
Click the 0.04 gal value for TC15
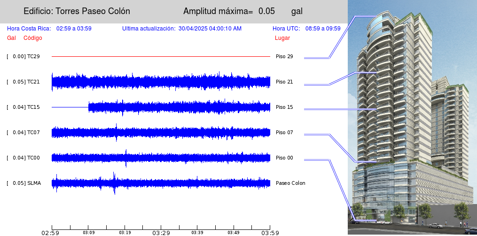[18, 107]
